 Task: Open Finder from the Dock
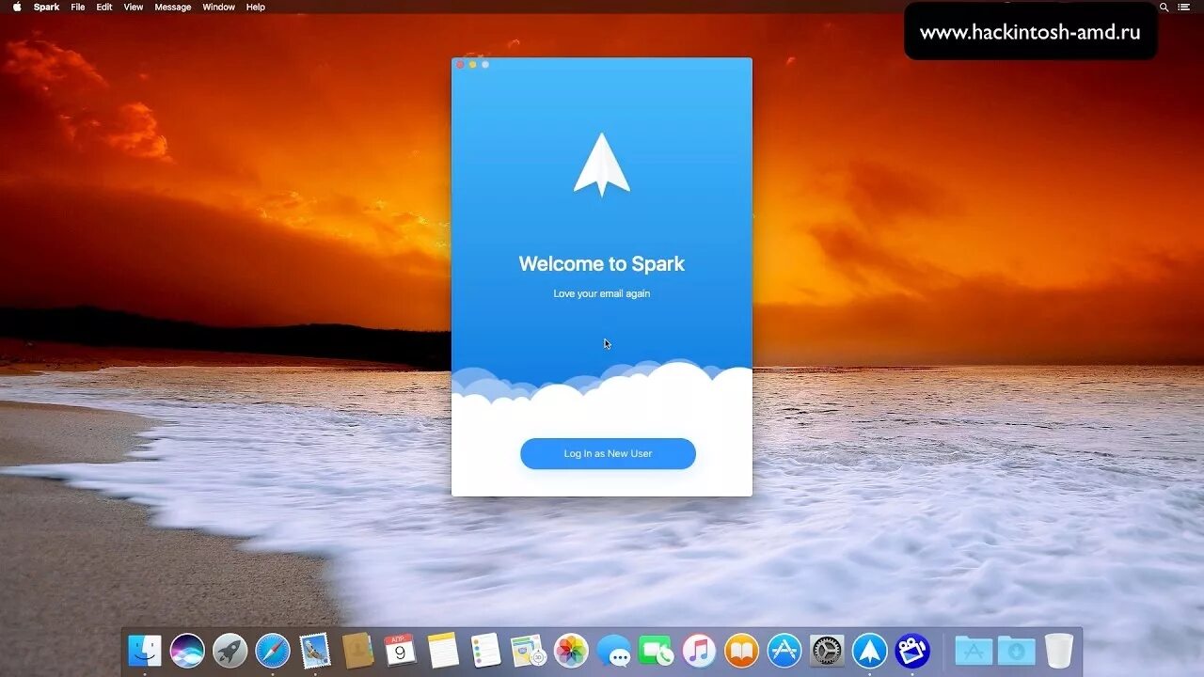coord(145,651)
